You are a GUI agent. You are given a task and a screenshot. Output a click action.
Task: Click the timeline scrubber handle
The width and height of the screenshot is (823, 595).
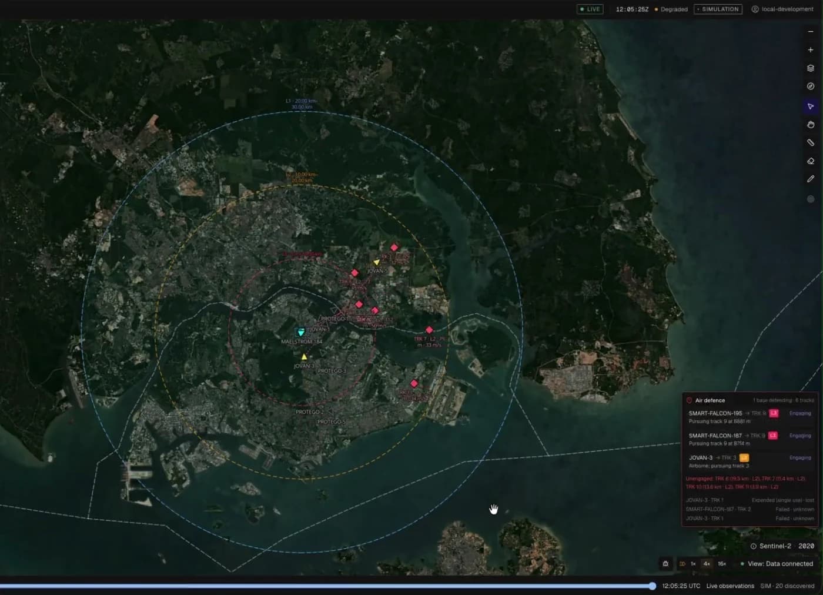(x=653, y=586)
